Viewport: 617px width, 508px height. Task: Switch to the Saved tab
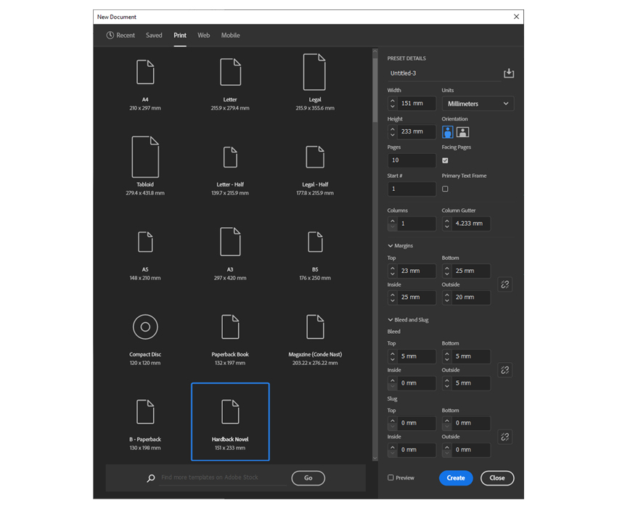[x=154, y=35]
